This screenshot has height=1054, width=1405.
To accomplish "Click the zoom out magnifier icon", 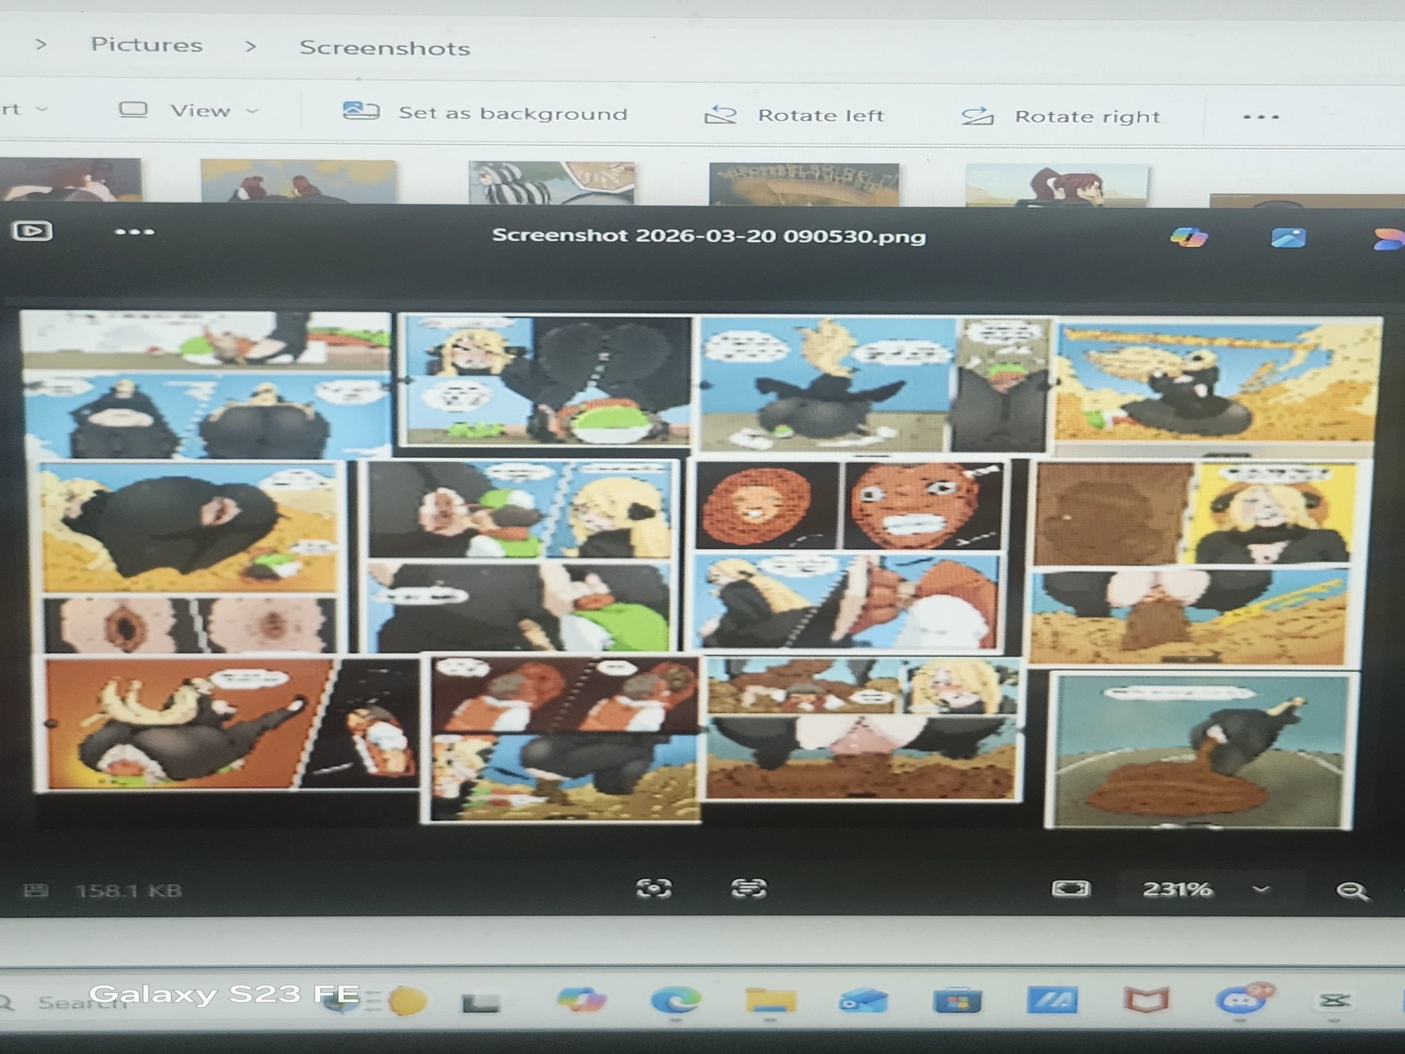I will [x=1351, y=891].
